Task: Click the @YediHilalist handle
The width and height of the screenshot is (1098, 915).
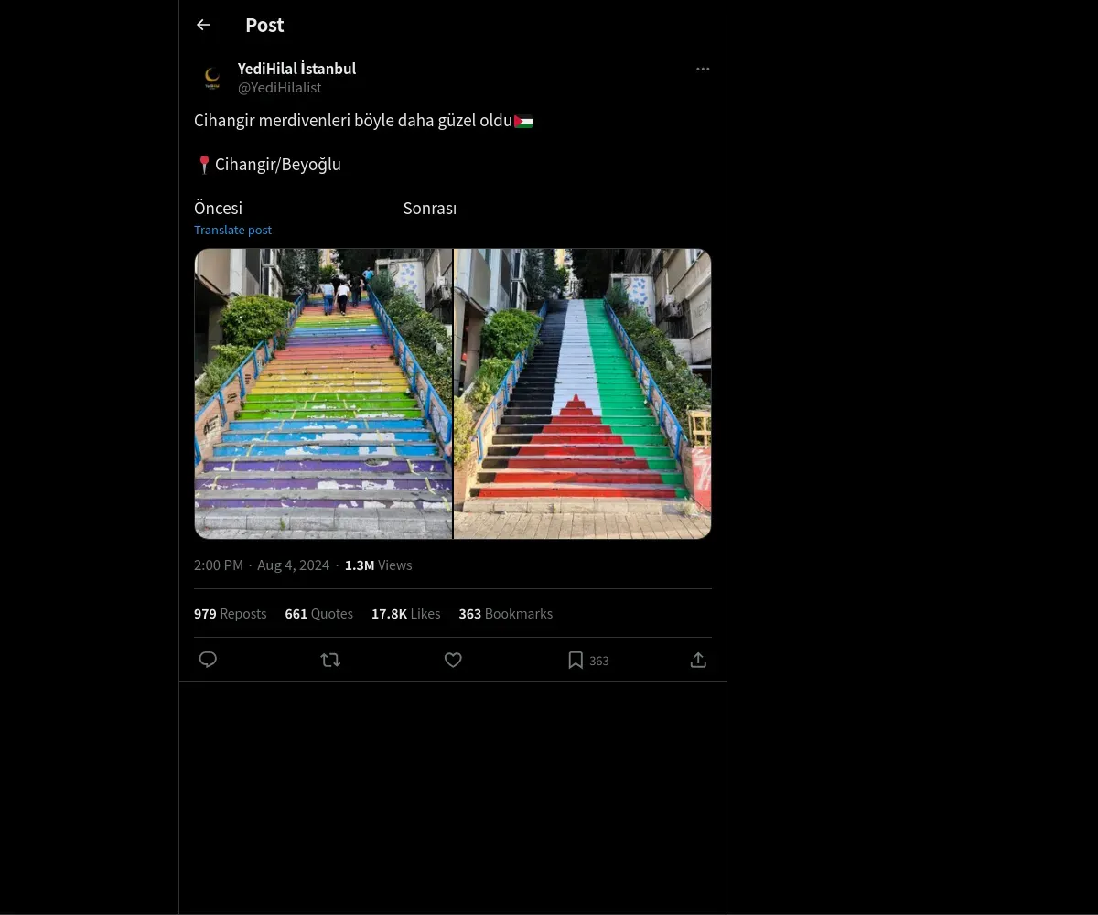Action: [x=279, y=88]
